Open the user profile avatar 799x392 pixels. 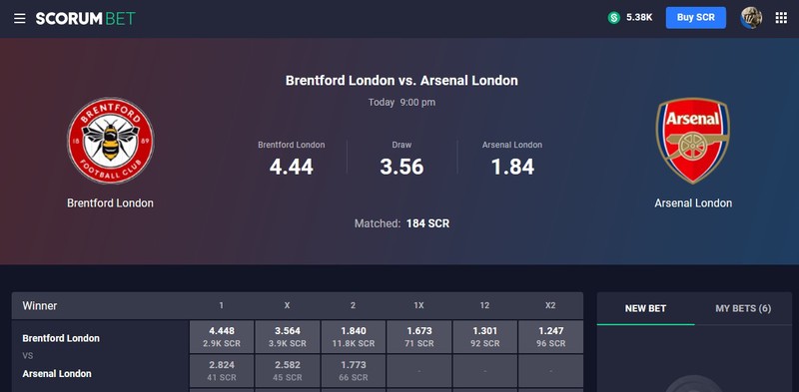coord(751,18)
